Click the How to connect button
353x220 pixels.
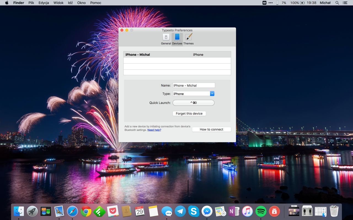click(212, 130)
